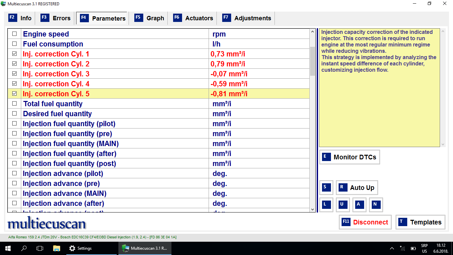
Task: Disconnect from the ECU
Action: 365,222
